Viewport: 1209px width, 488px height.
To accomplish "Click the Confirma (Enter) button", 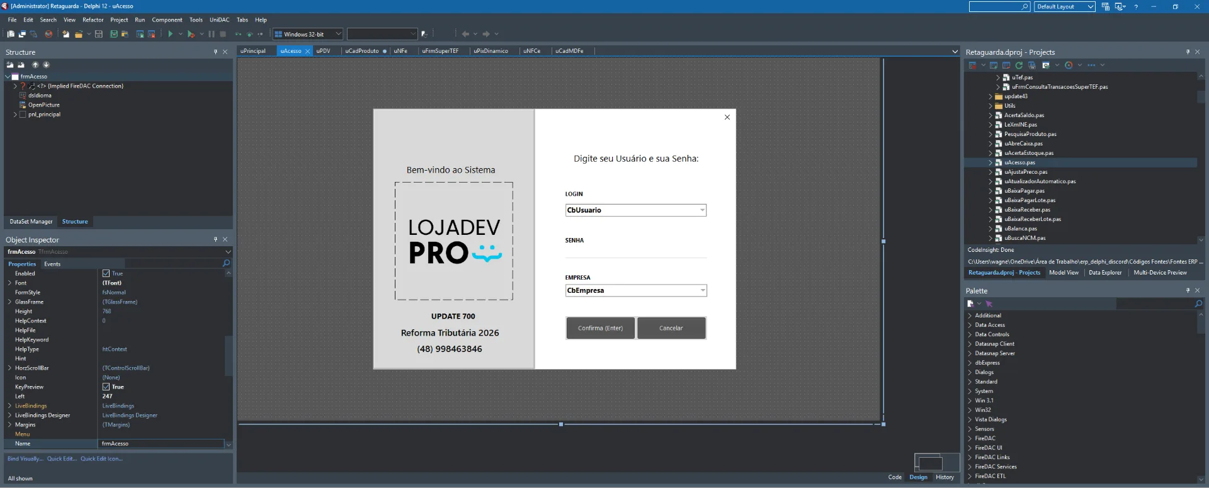I will point(600,328).
